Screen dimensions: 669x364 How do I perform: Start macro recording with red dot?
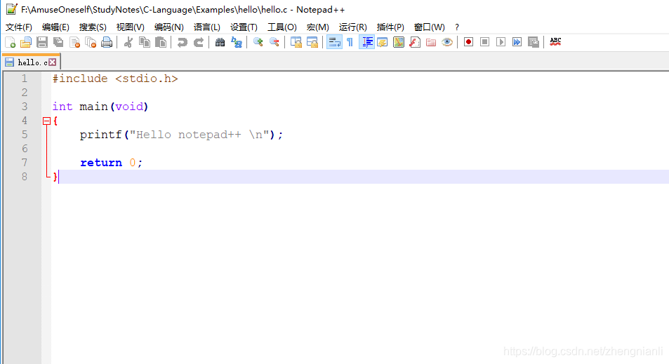click(x=468, y=42)
